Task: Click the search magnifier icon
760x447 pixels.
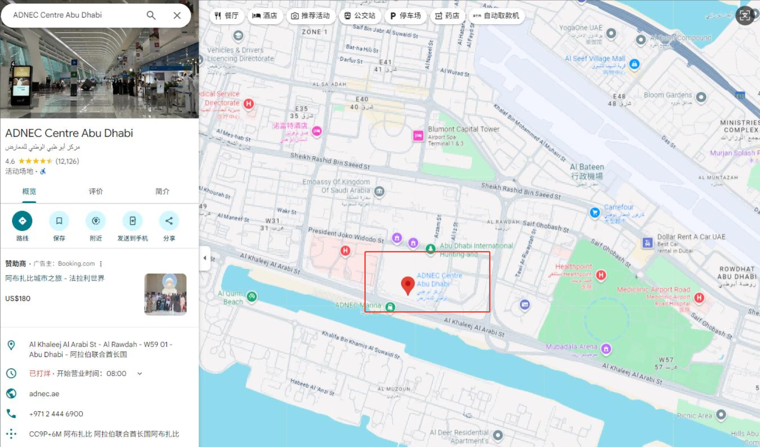Action: (x=151, y=15)
